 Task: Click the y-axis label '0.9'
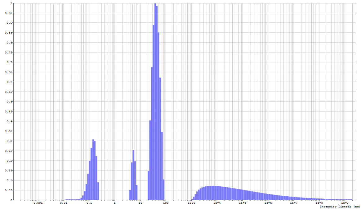click(x=9, y=23)
